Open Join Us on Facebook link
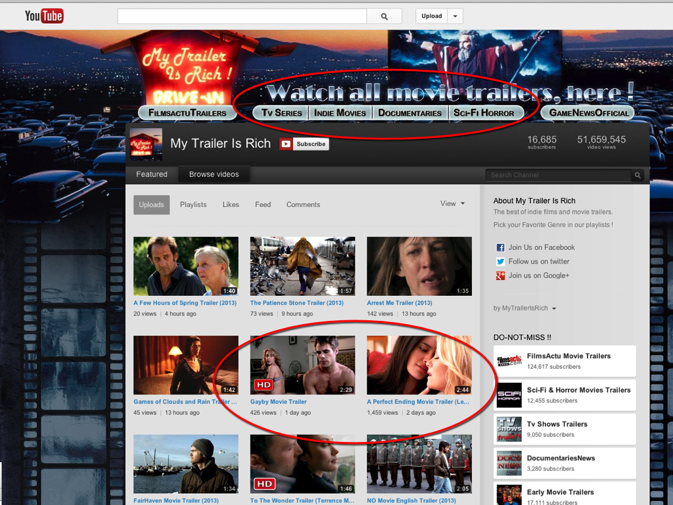 point(542,247)
